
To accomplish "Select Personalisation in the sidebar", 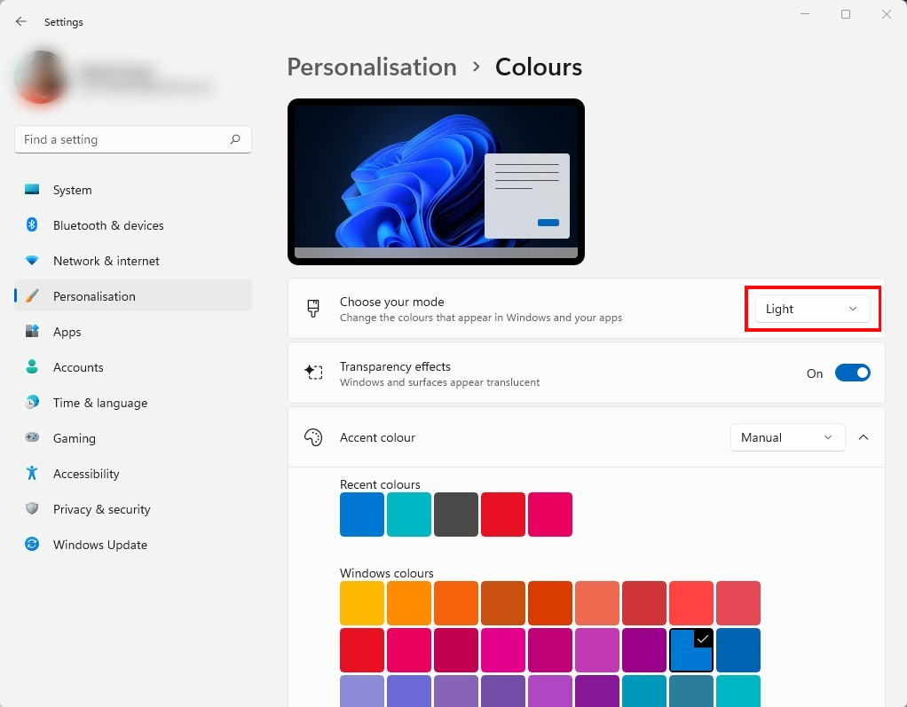I will (133, 296).
